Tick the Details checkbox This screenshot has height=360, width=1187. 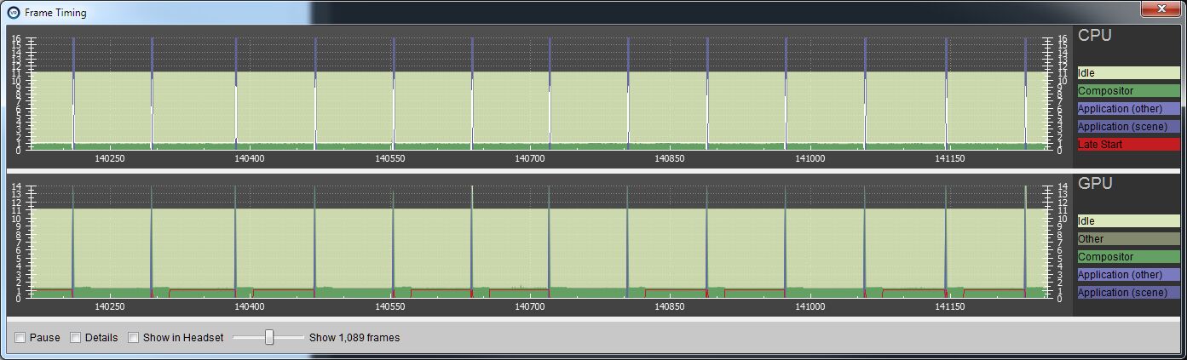pyautogui.click(x=75, y=338)
